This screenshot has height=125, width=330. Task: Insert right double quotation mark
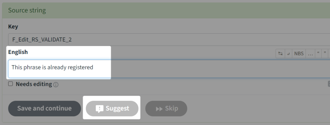coord(325,53)
